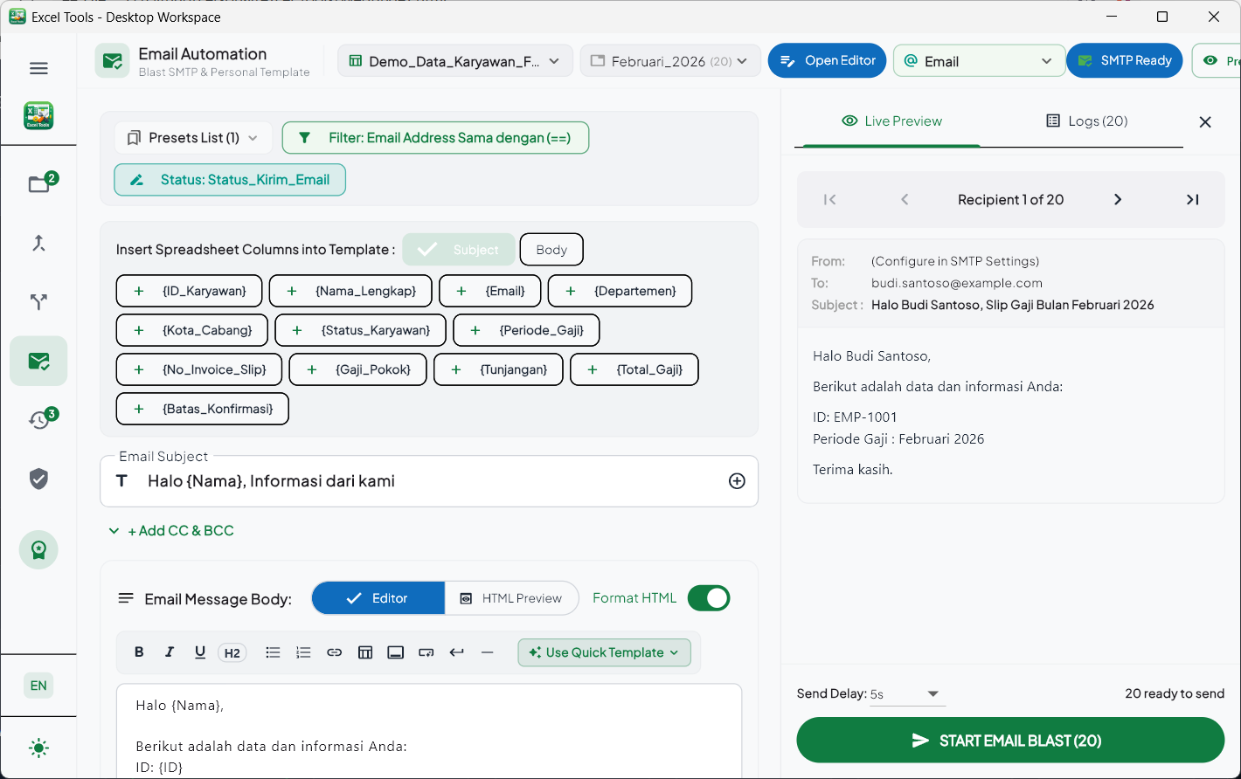Insert a hyperlink via link icon

[x=334, y=652]
